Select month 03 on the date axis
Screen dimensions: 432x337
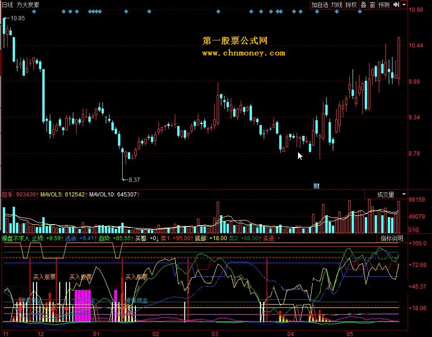click(x=215, y=334)
